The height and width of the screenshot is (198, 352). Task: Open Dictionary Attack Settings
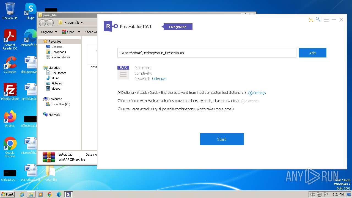(x=257, y=93)
